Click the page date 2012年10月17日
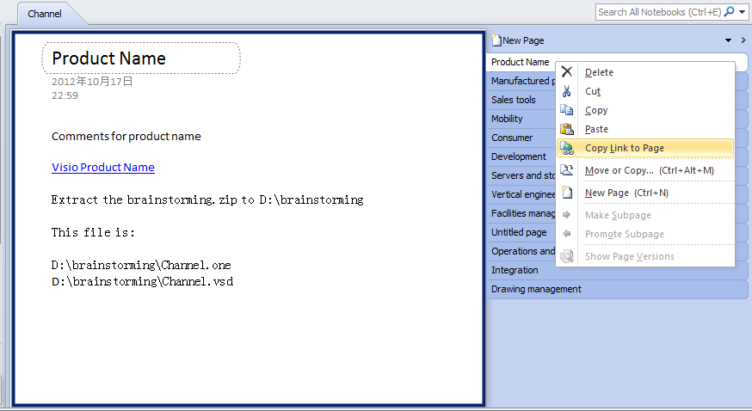Screen dimensions: 752x411 point(92,81)
